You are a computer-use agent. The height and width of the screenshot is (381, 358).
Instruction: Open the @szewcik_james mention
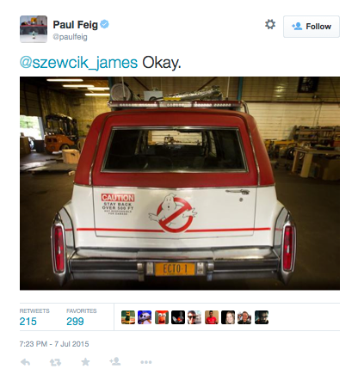[78, 63]
